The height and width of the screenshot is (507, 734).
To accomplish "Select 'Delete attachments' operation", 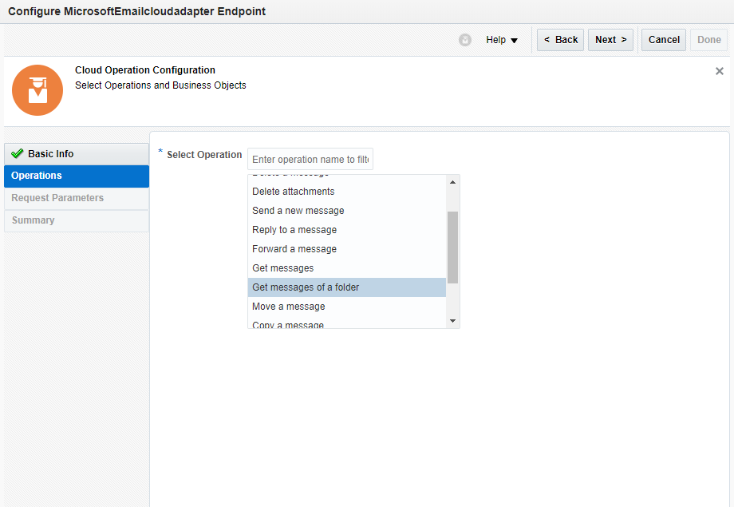I will pos(294,192).
